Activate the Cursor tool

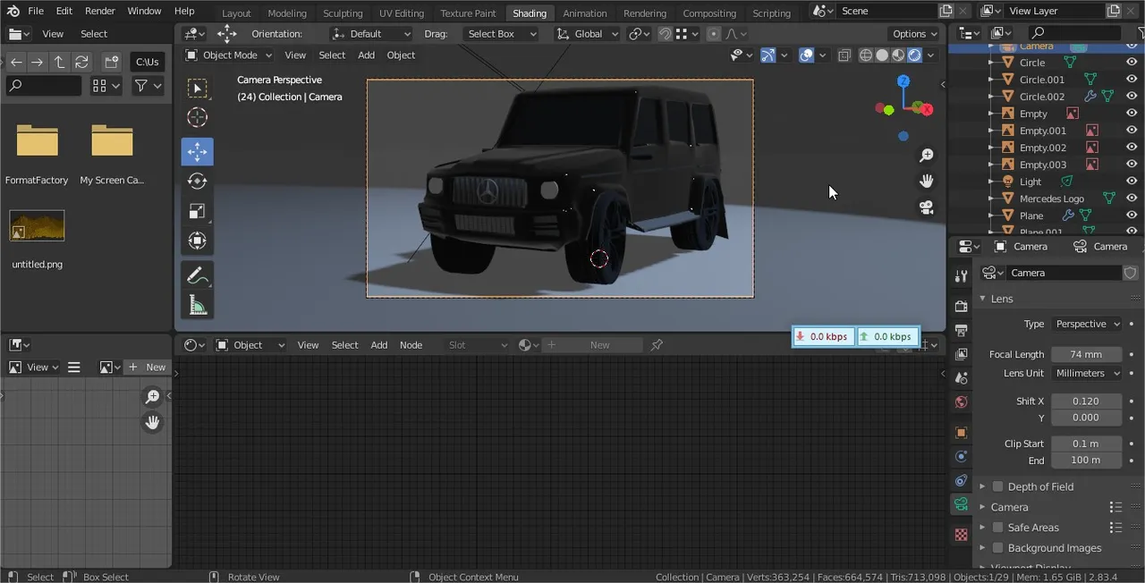pyautogui.click(x=198, y=117)
